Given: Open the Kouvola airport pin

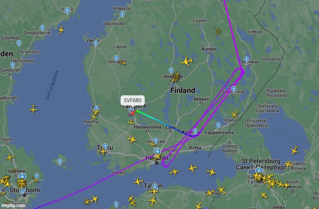Looking at the screenshot, I should click(x=195, y=131).
